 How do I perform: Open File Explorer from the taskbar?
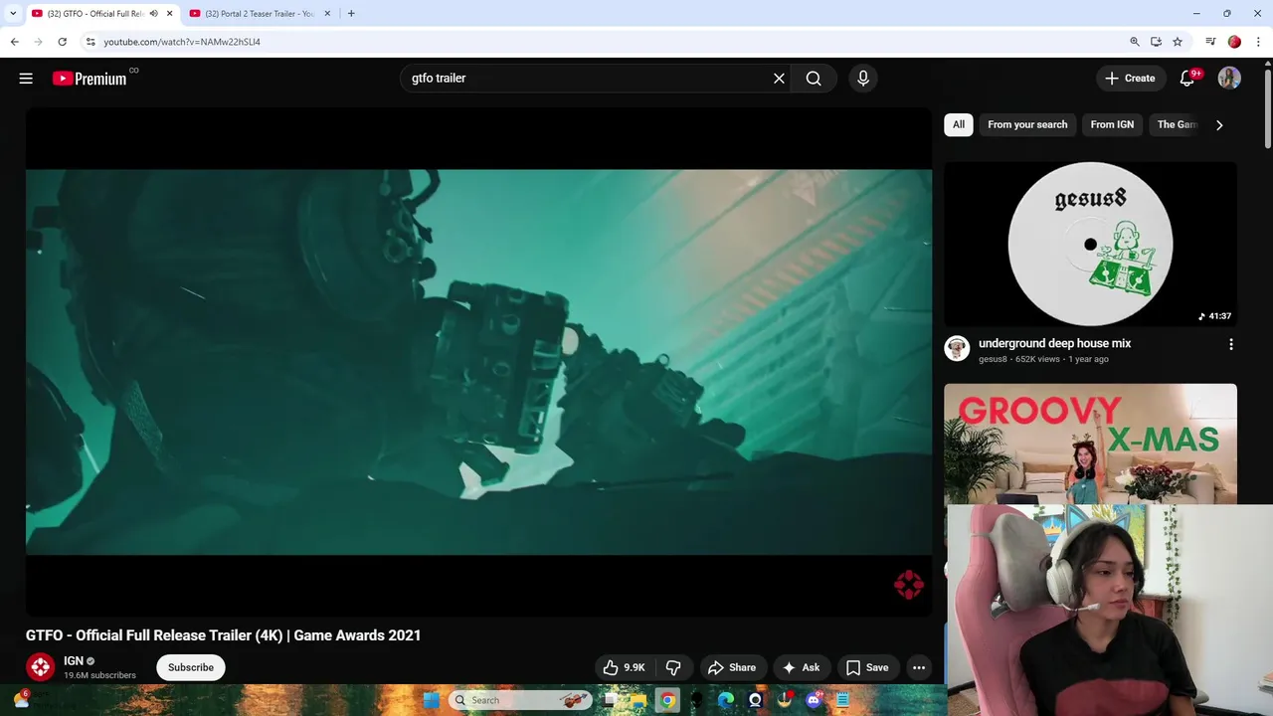pos(637,700)
